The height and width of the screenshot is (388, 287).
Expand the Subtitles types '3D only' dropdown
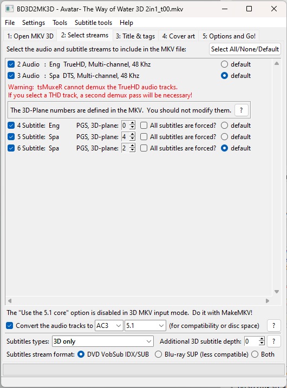[103, 341]
